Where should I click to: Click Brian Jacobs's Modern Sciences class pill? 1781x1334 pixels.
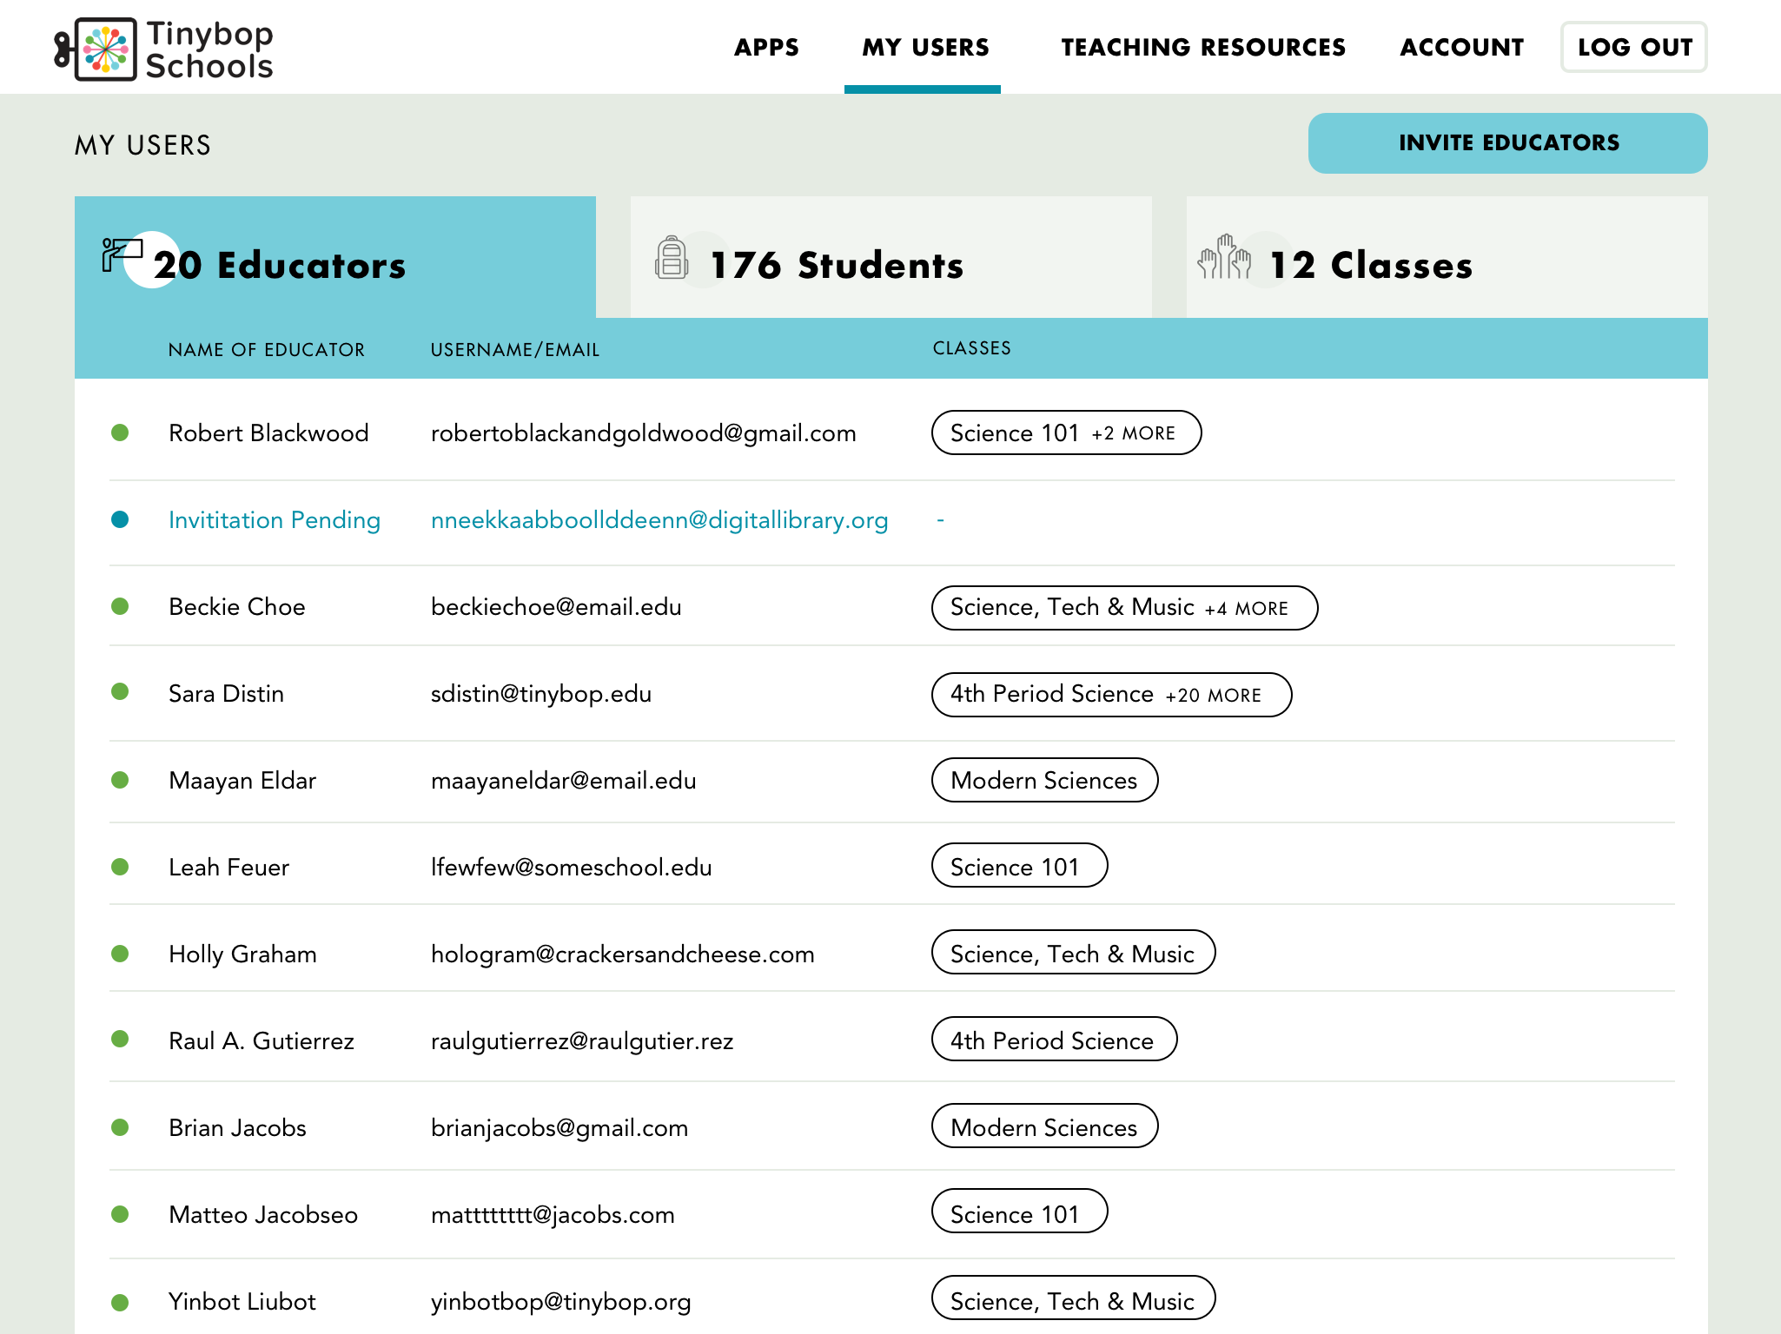(1045, 1126)
